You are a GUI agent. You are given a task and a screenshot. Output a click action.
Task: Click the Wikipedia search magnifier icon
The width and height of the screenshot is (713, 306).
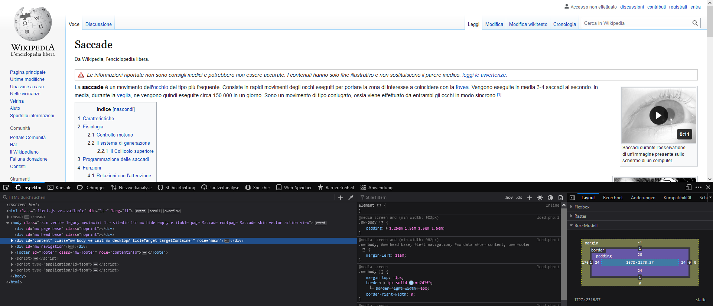click(695, 23)
